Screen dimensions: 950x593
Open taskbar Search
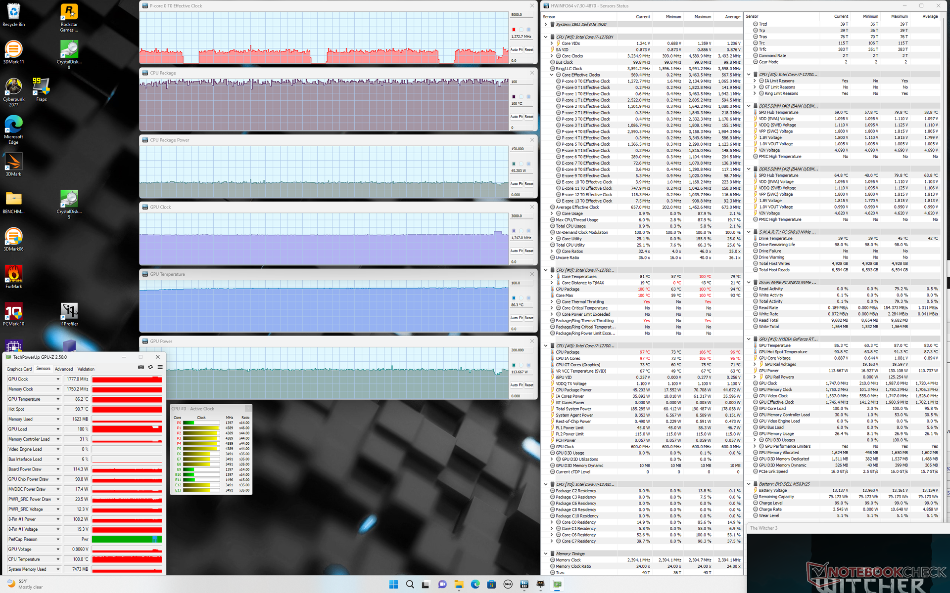pos(410,584)
